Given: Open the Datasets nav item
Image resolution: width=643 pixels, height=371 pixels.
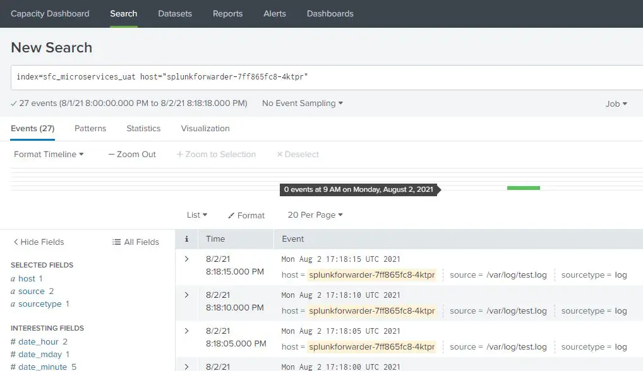Looking at the screenshot, I should point(175,13).
